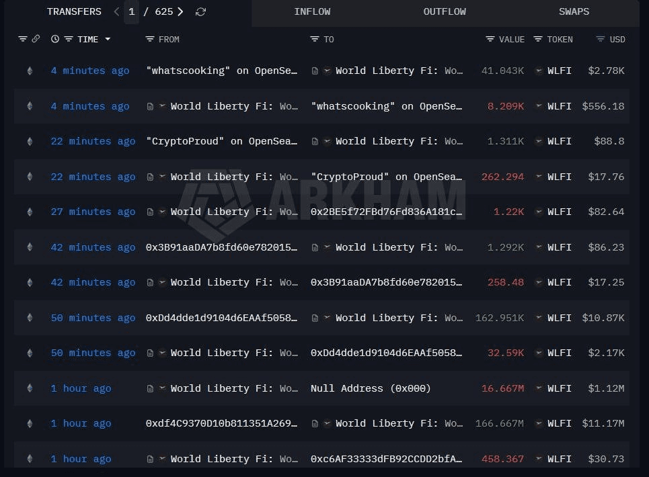Open the '42 minutes ago' link for 258.48
This screenshot has height=477, width=649.
(93, 282)
